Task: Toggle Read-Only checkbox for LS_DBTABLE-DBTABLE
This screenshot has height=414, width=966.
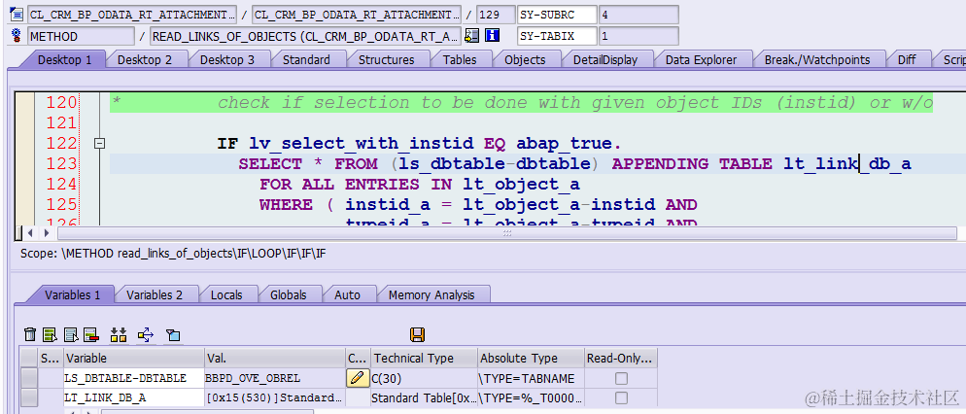Action: pyautogui.click(x=622, y=378)
